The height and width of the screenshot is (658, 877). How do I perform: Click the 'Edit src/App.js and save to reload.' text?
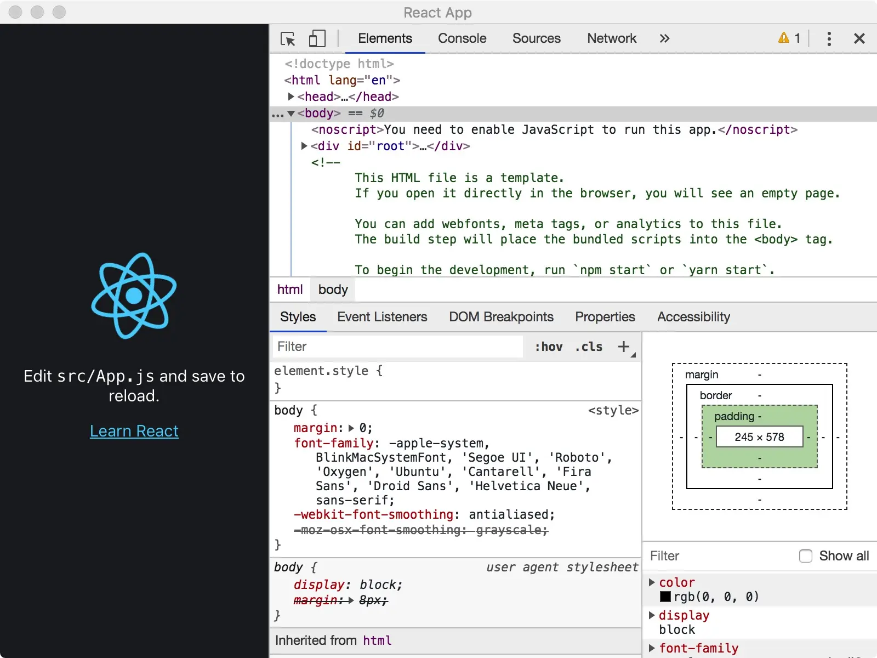[134, 386]
